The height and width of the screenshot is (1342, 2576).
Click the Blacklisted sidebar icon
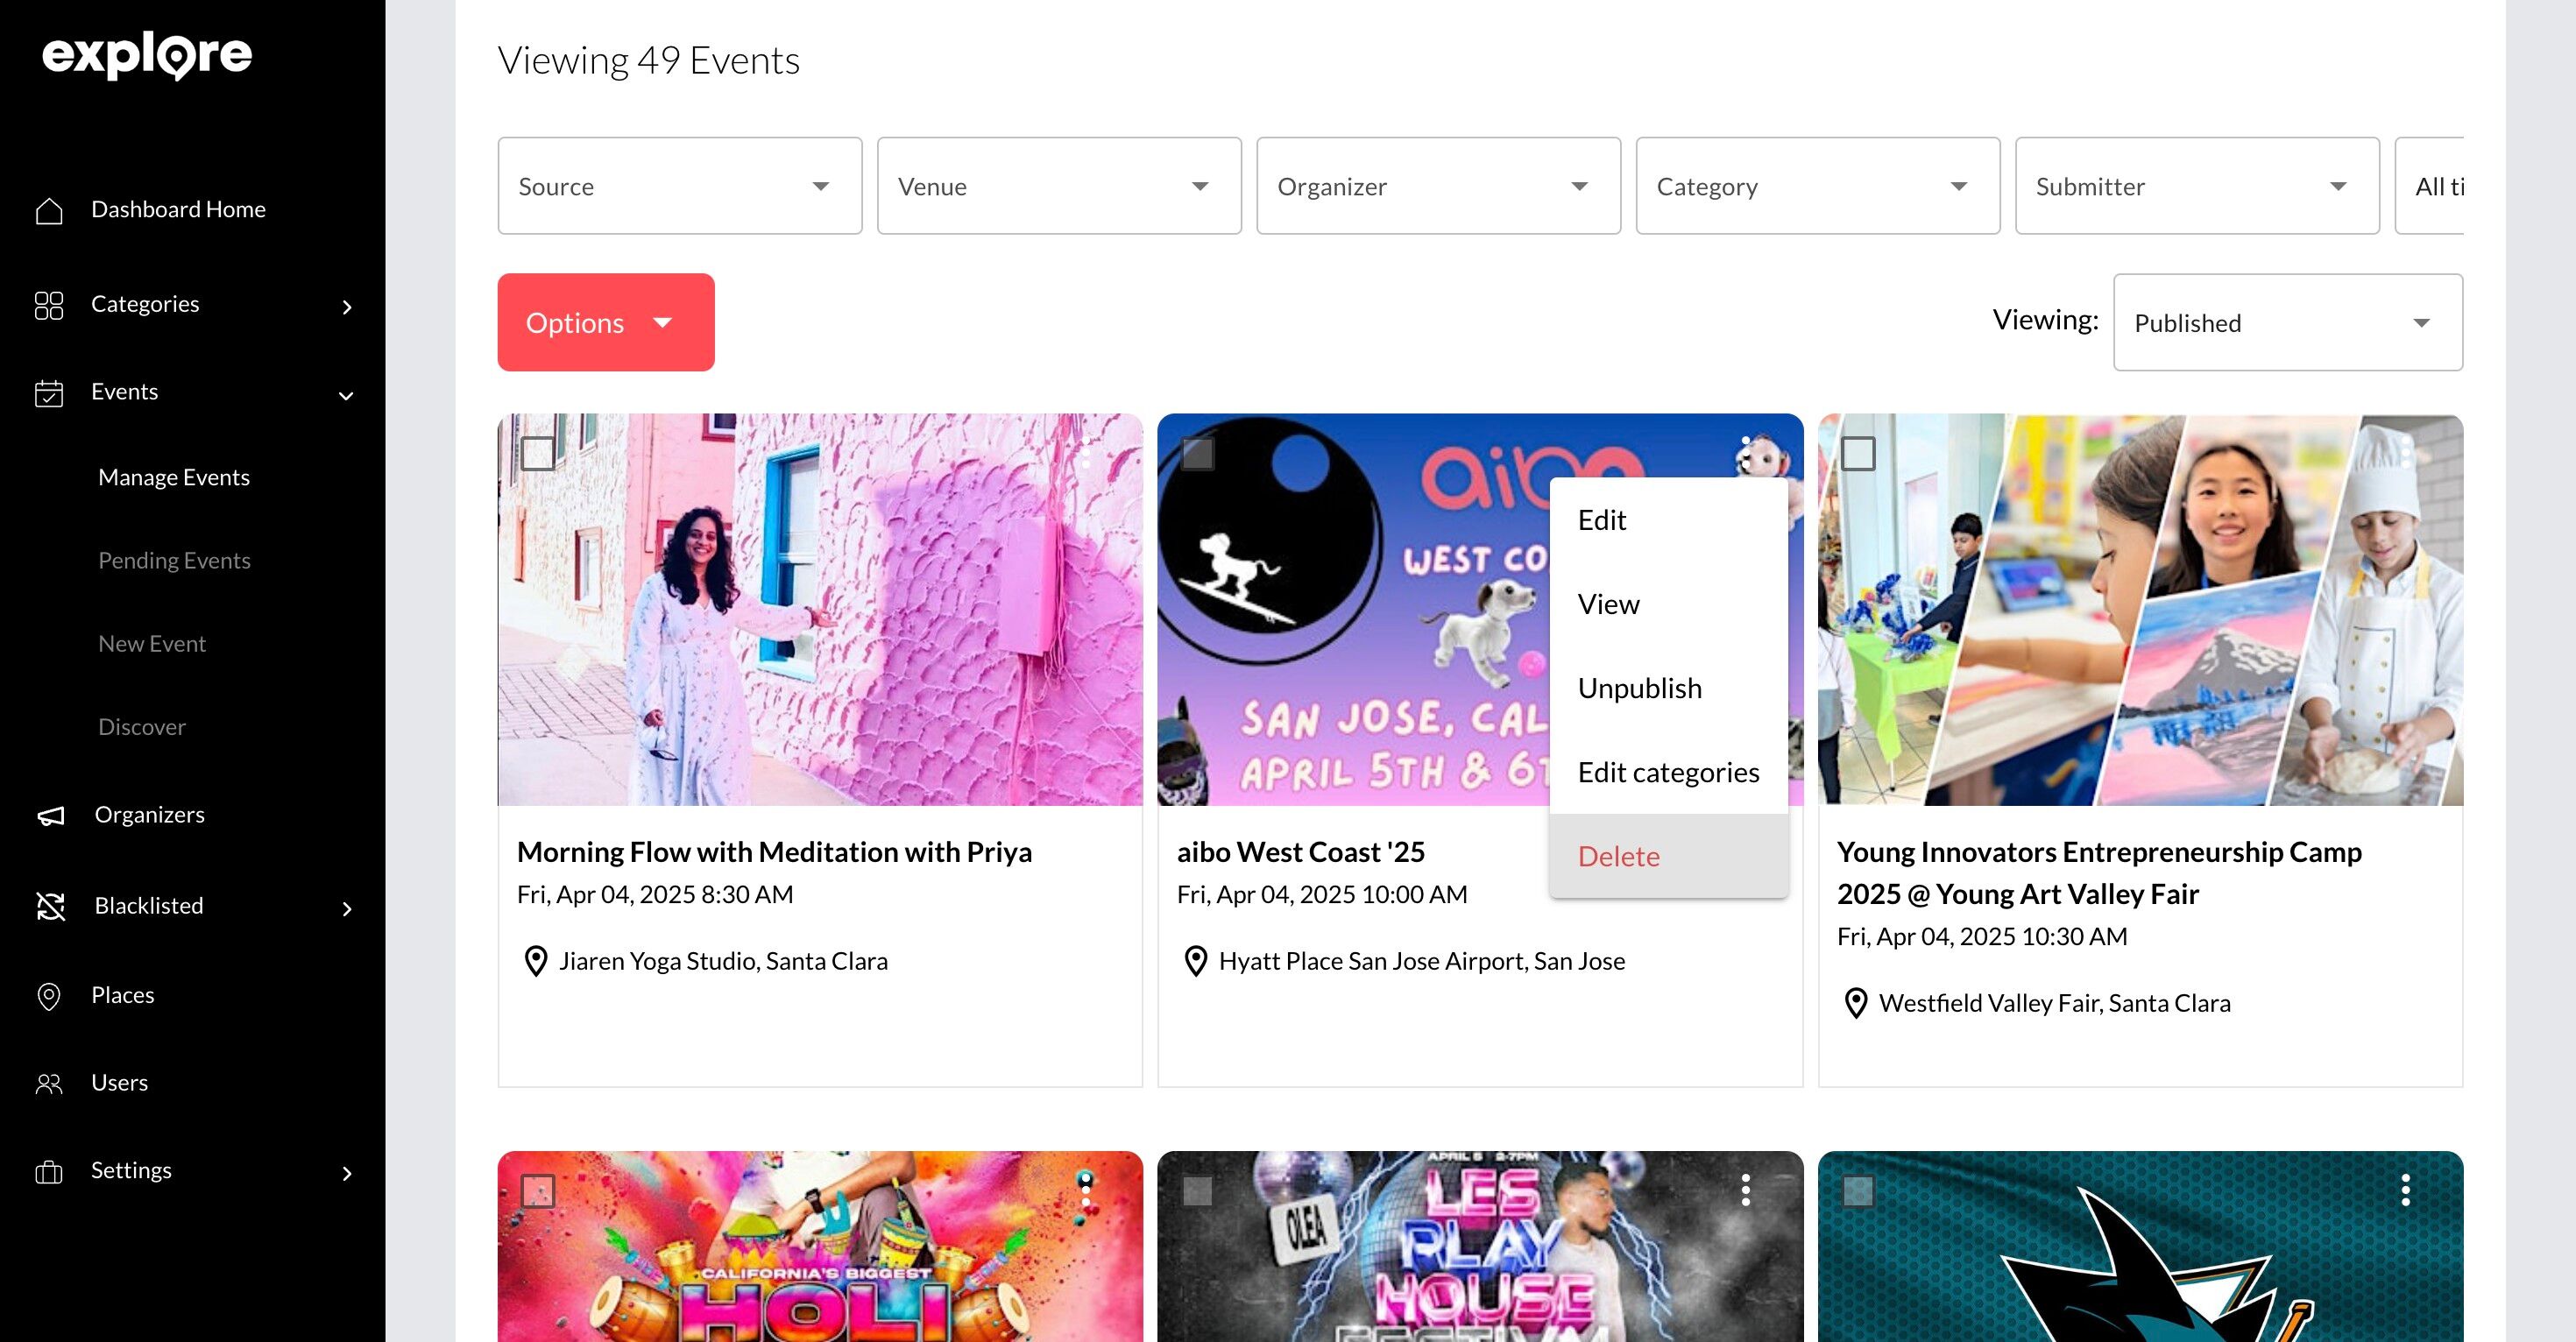pyautogui.click(x=51, y=906)
